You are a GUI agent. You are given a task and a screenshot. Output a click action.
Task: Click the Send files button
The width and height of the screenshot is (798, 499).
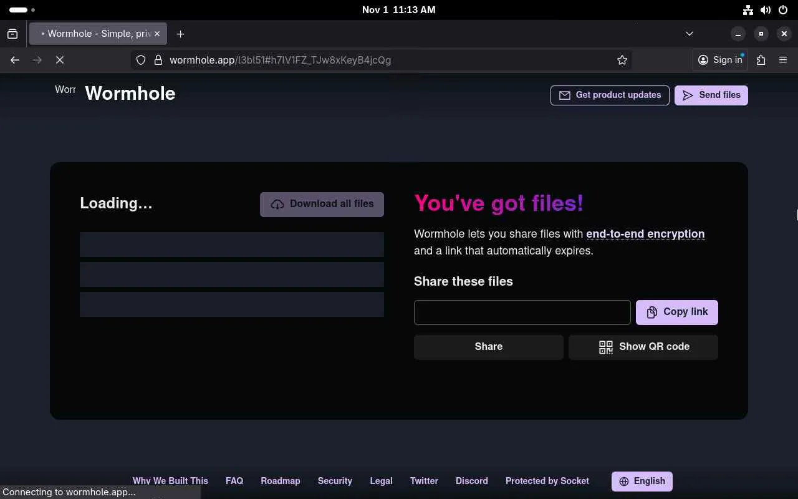[711, 95]
